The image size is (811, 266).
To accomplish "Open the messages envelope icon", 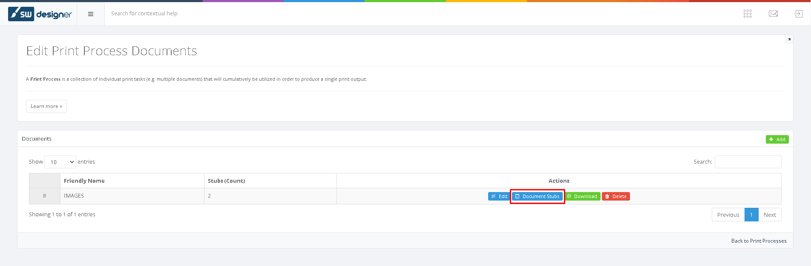I will (x=773, y=14).
